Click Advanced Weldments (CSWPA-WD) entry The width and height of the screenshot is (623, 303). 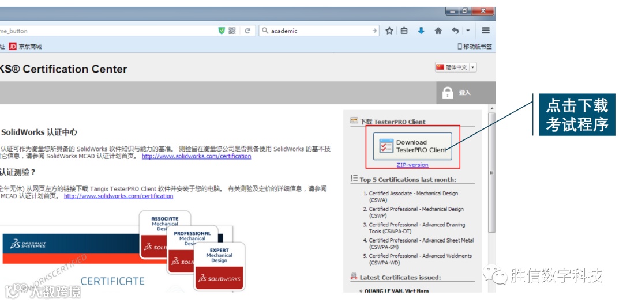pos(421,259)
